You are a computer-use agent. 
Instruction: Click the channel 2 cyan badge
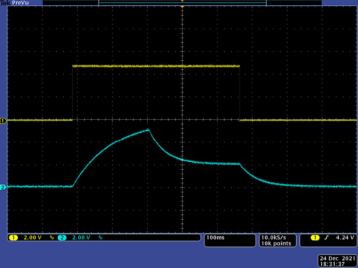pyautogui.click(x=62, y=238)
